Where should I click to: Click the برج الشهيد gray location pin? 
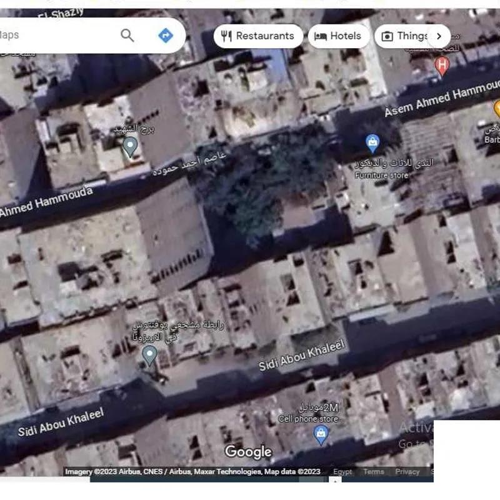[130, 146]
